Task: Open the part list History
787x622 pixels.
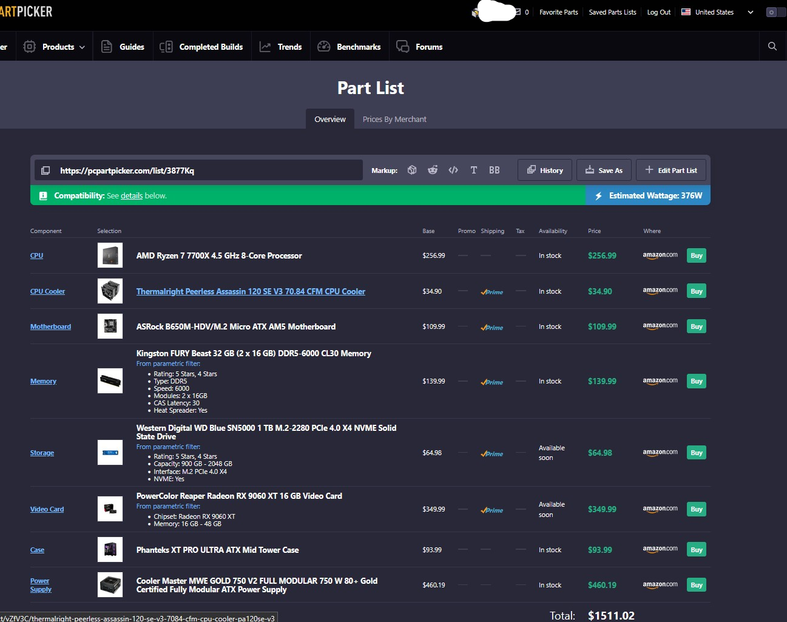Action: [x=545, y=170]
